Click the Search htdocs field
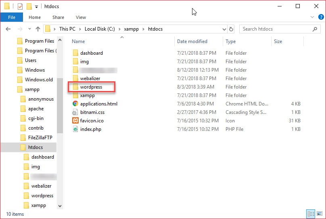Screen dimensions: 326x219 [x=276, y=29]
